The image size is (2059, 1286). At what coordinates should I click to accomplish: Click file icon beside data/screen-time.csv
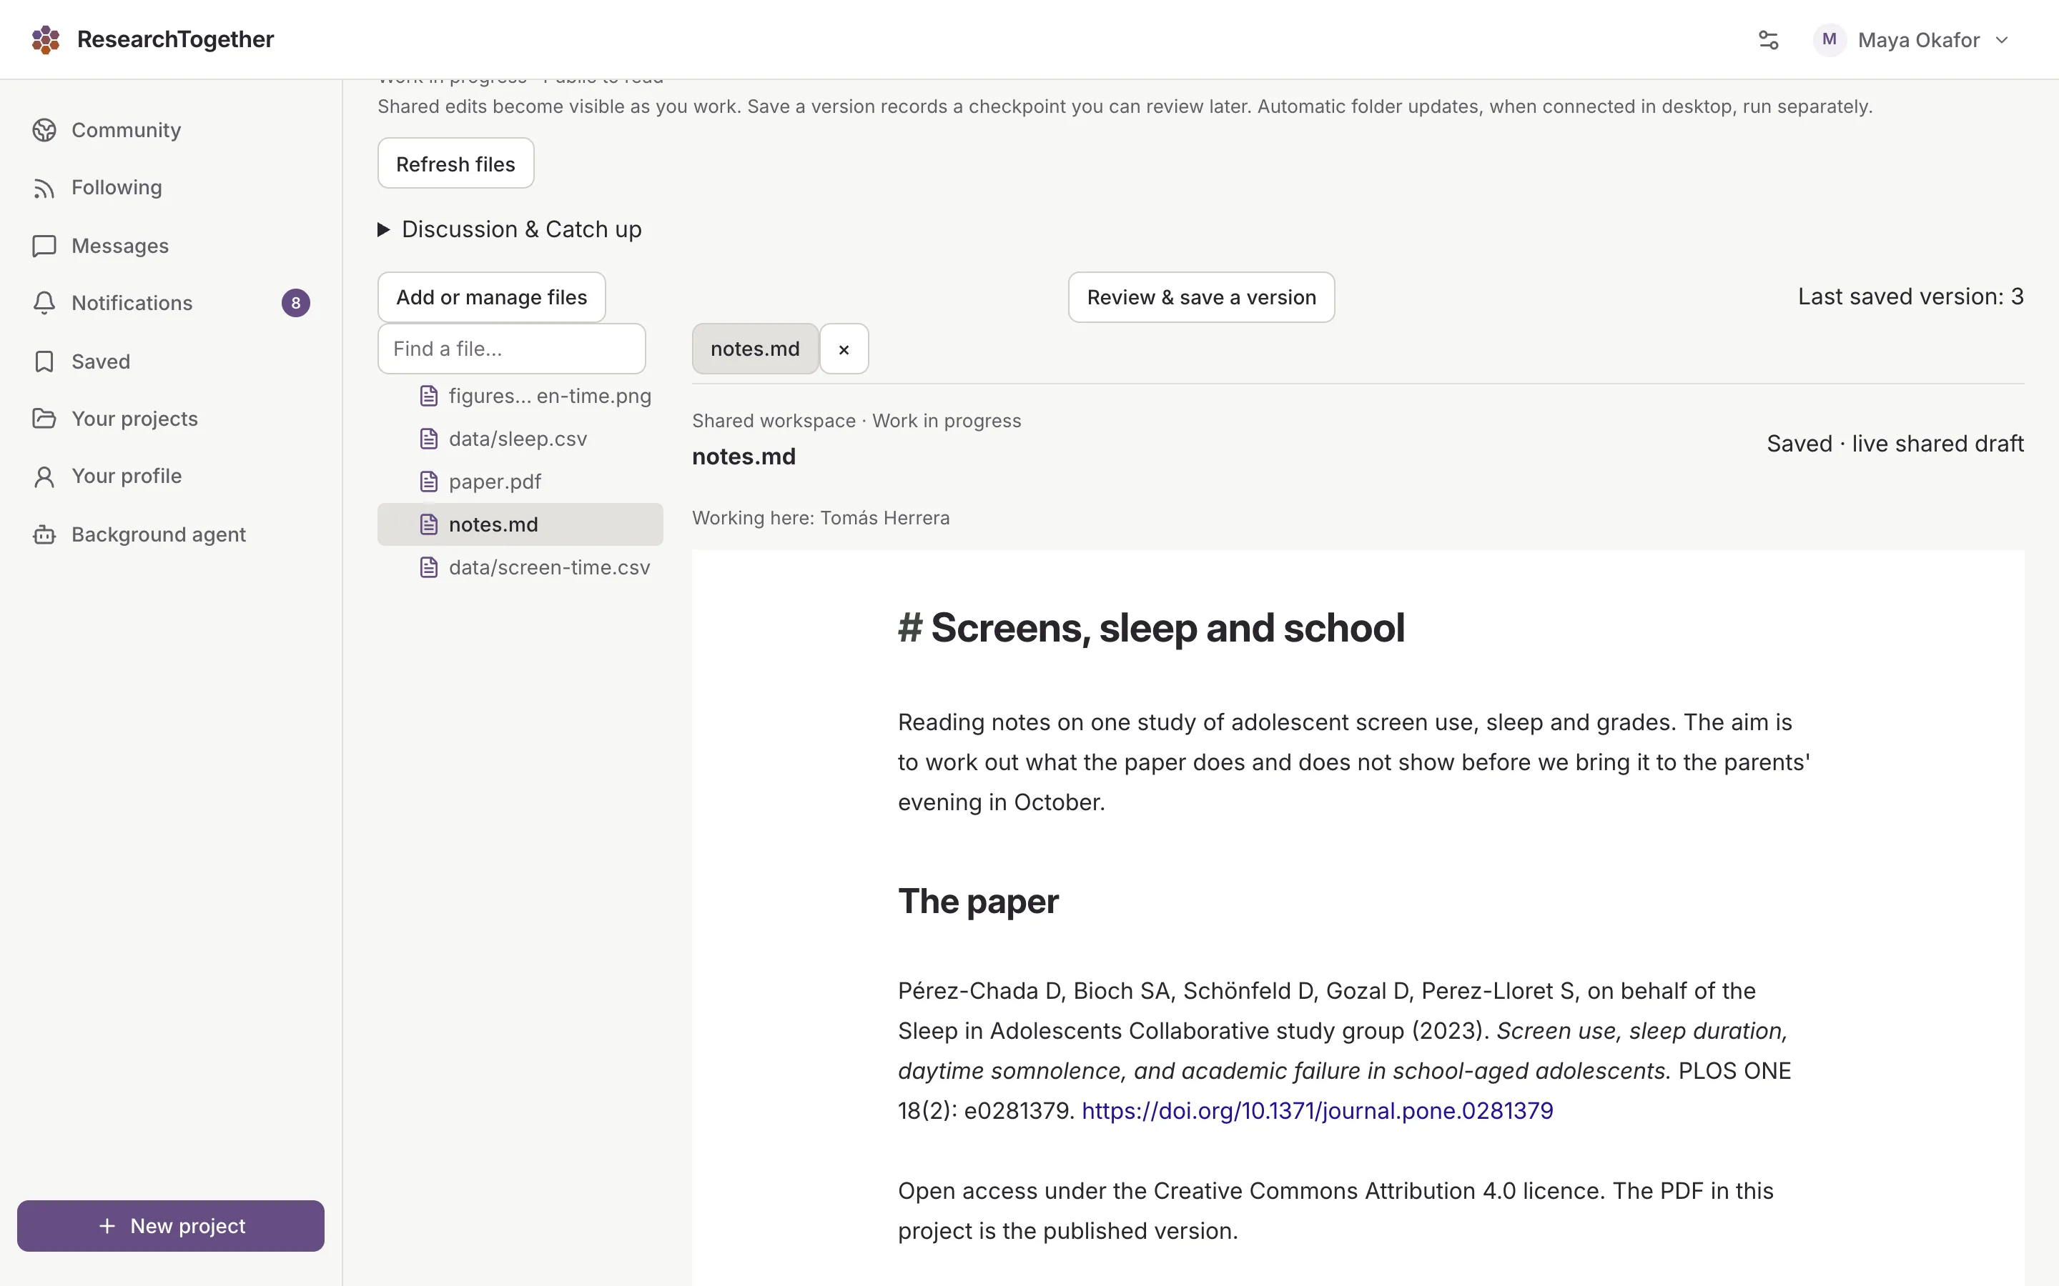(429, 567)
